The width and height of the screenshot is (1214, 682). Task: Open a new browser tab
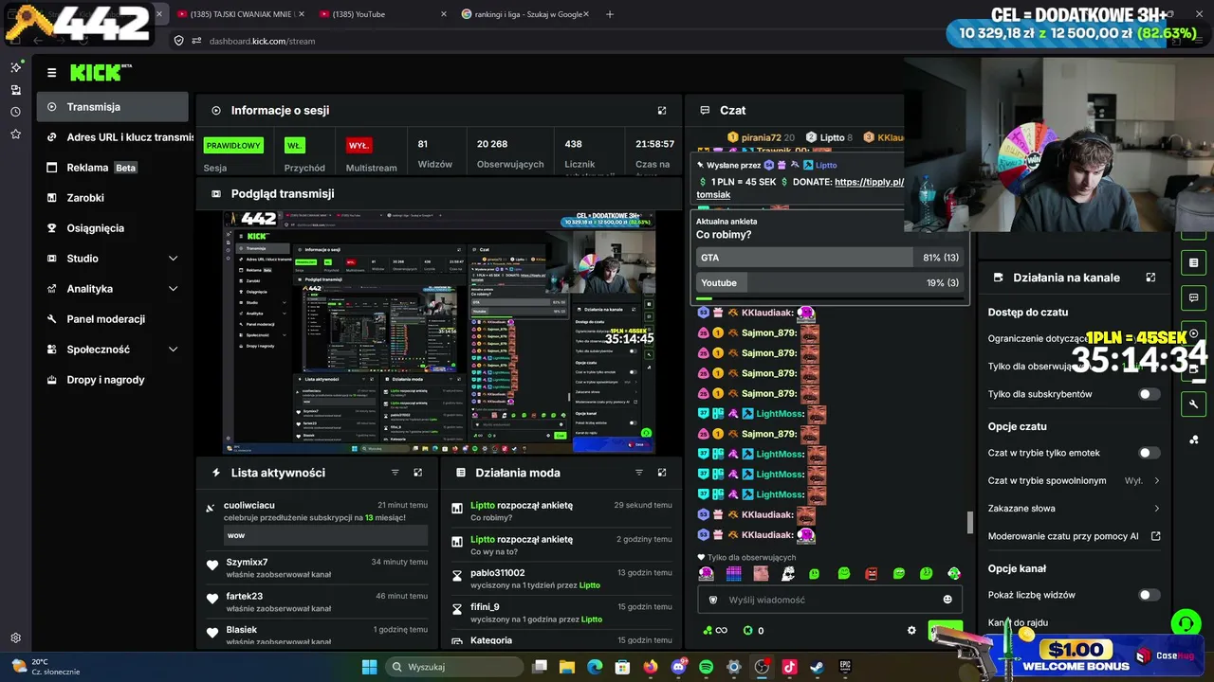coord(610,14)
